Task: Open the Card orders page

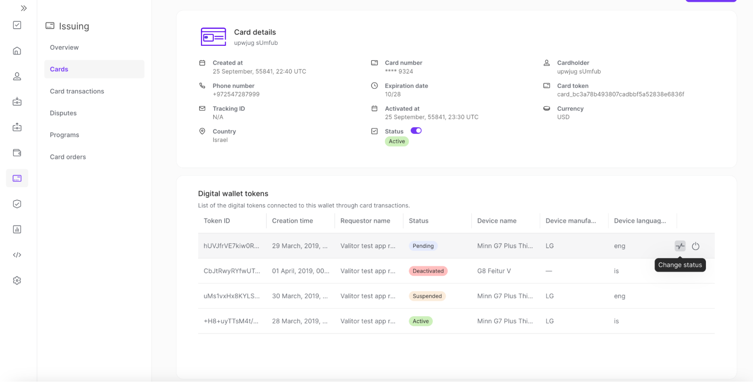Action: pos(68,157)
